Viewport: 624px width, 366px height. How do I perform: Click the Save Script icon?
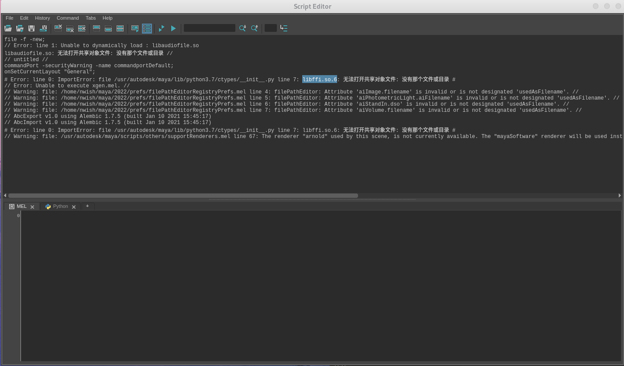[x=31, y=28]
